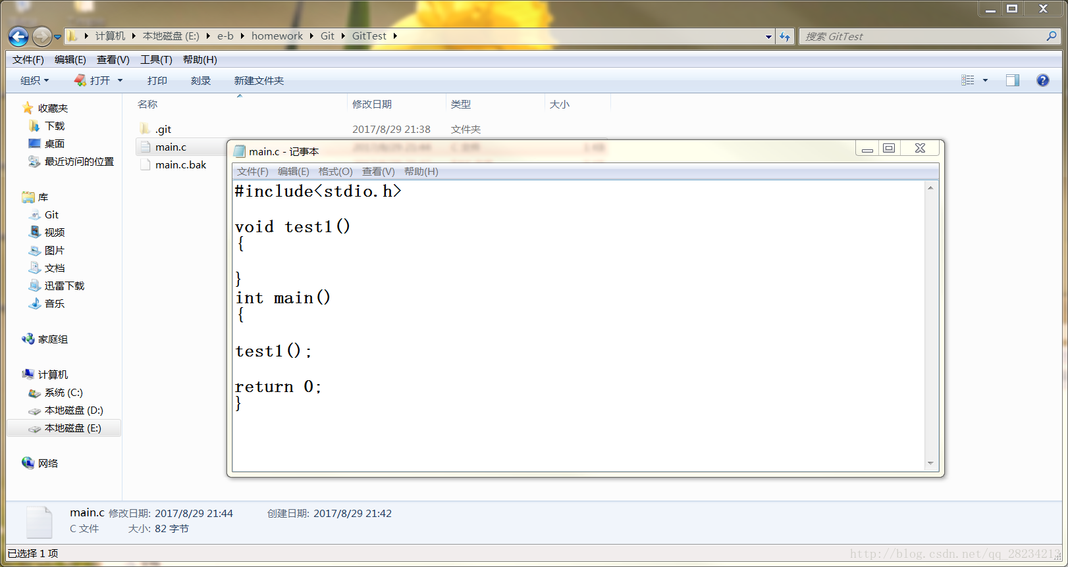Viewport: 1068px width, 567px height.
Task: Select 家庭组 in navigation pane
Action: coord(53,339)
